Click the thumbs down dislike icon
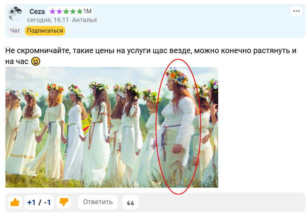Viewport: 308px width, 219px height. coord(64,202)
